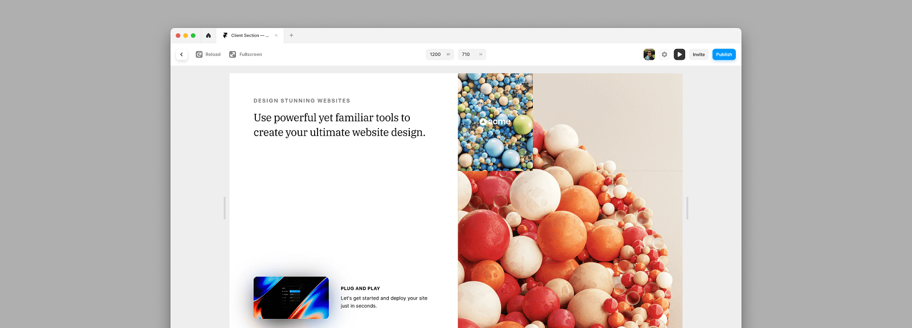Click the PLUG AND PLAY heading
Image resolution: width=912 pixels, height=328 pixels.
(360, 289)
